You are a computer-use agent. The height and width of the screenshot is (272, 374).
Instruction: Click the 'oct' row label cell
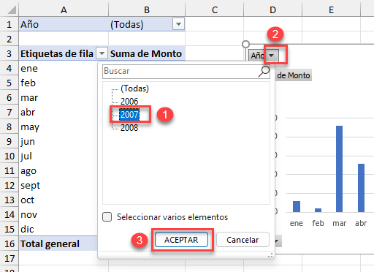[x=58, y=200]
